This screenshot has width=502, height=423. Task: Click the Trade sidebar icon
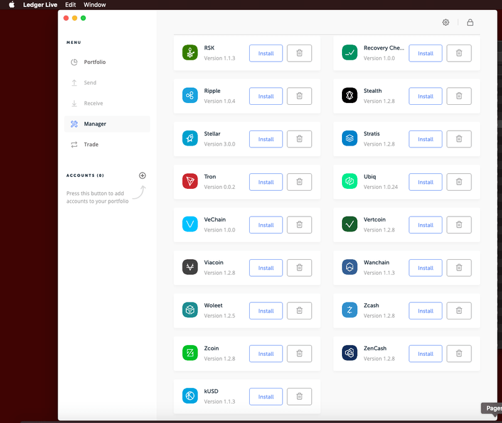(x=75, y=144)
